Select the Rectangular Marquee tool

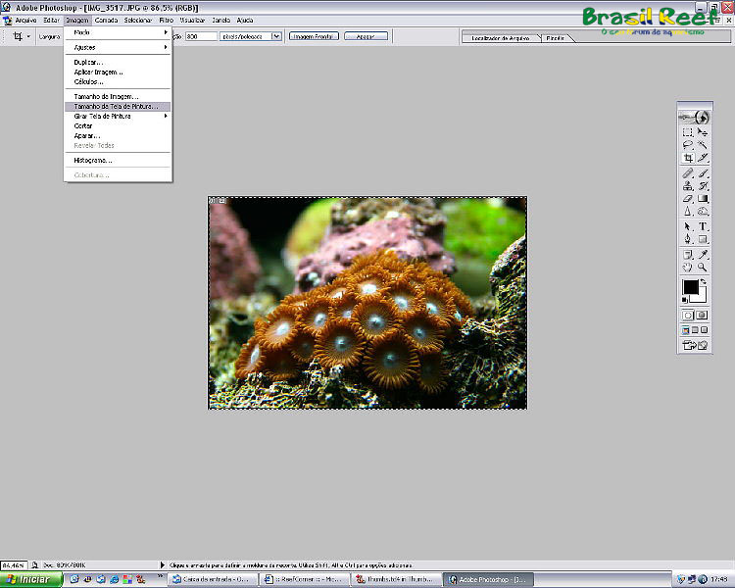point(688,132)
